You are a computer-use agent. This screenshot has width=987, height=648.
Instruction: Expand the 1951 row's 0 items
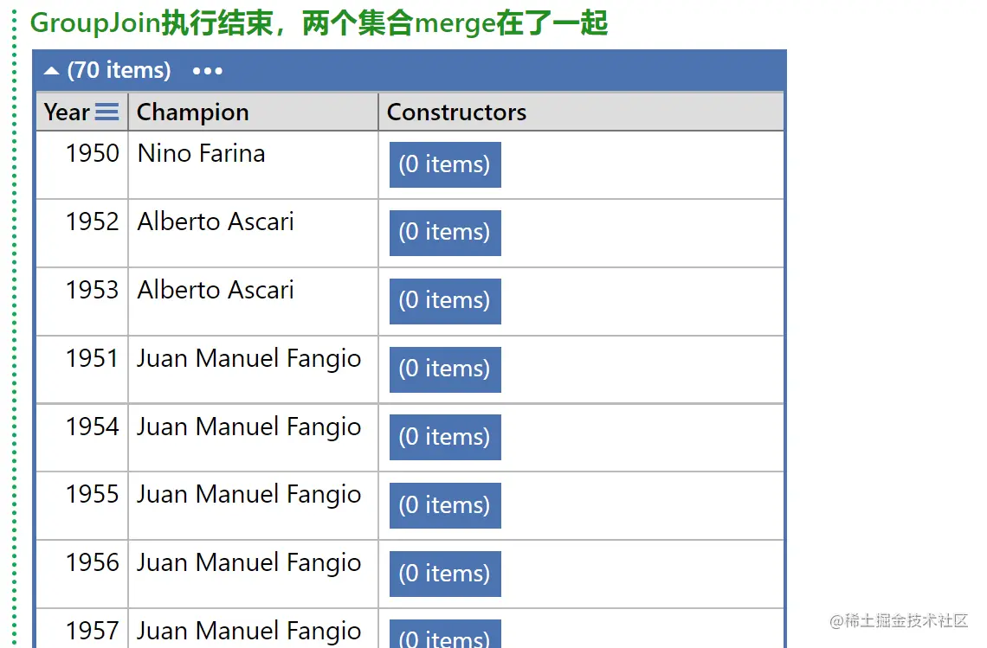point(445,369)
